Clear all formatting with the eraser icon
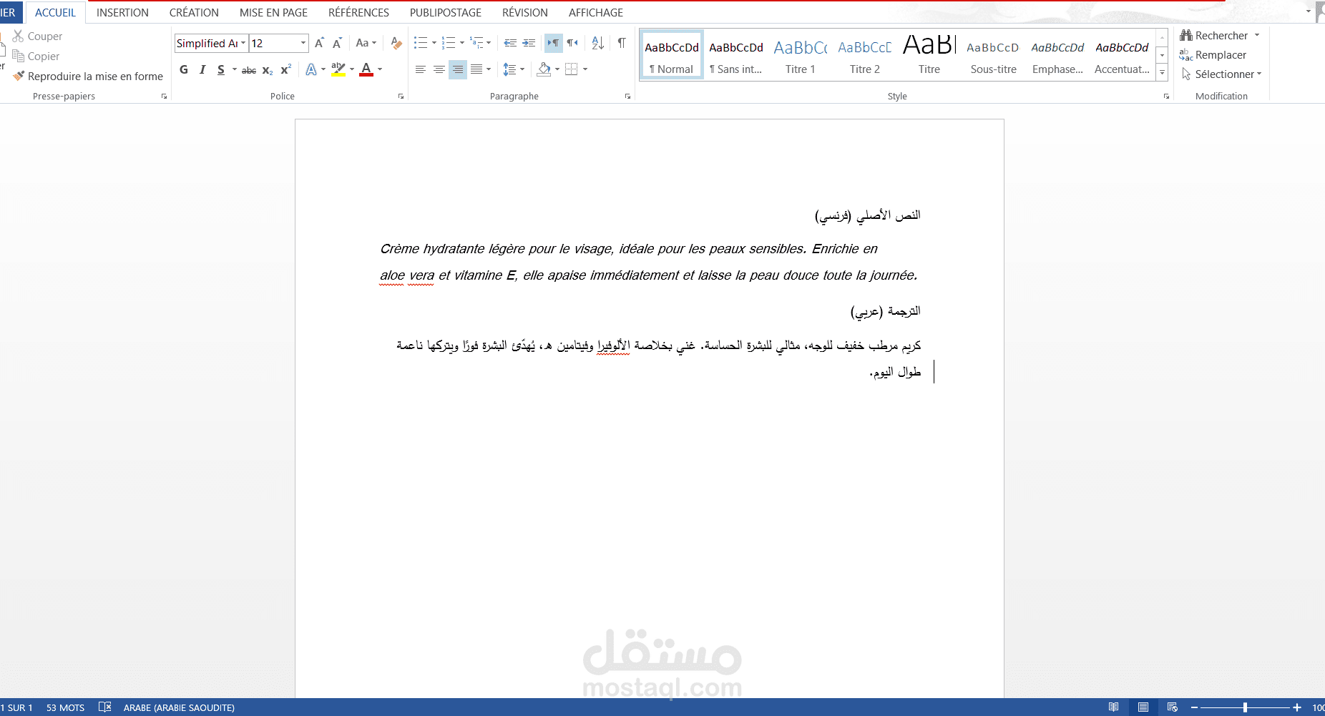The width and height of the screenshot is (1325, 716). [396, 43]
